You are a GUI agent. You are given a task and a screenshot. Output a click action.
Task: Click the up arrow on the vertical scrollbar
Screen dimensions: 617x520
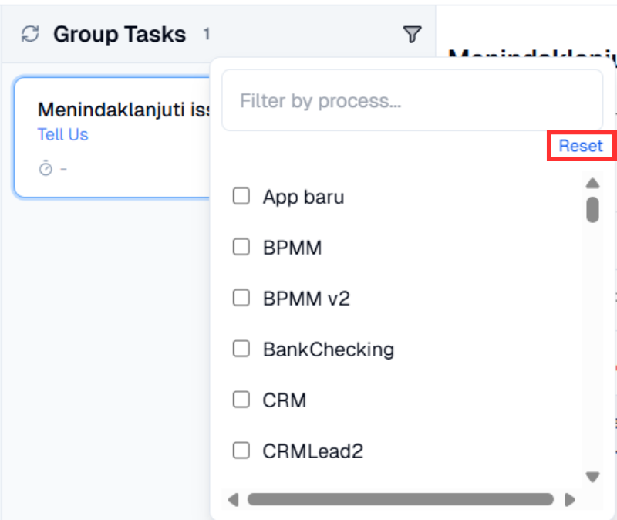(592, 183)
